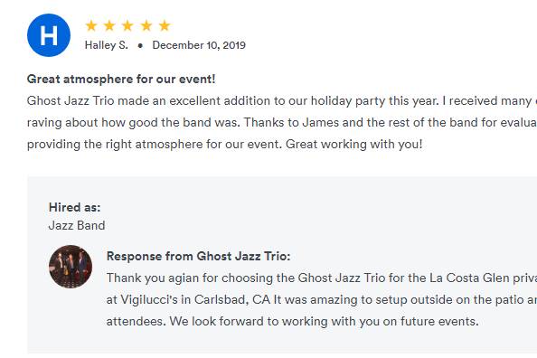The image size is (537, 358).
Task: Click the review line starting raving about how good
Action: tap(282, 122)
